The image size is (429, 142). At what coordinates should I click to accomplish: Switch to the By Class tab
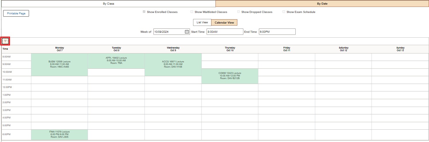[108, 4]
